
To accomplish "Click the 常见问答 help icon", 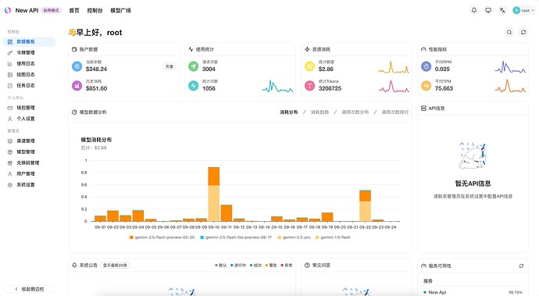I will click(307, 265).
